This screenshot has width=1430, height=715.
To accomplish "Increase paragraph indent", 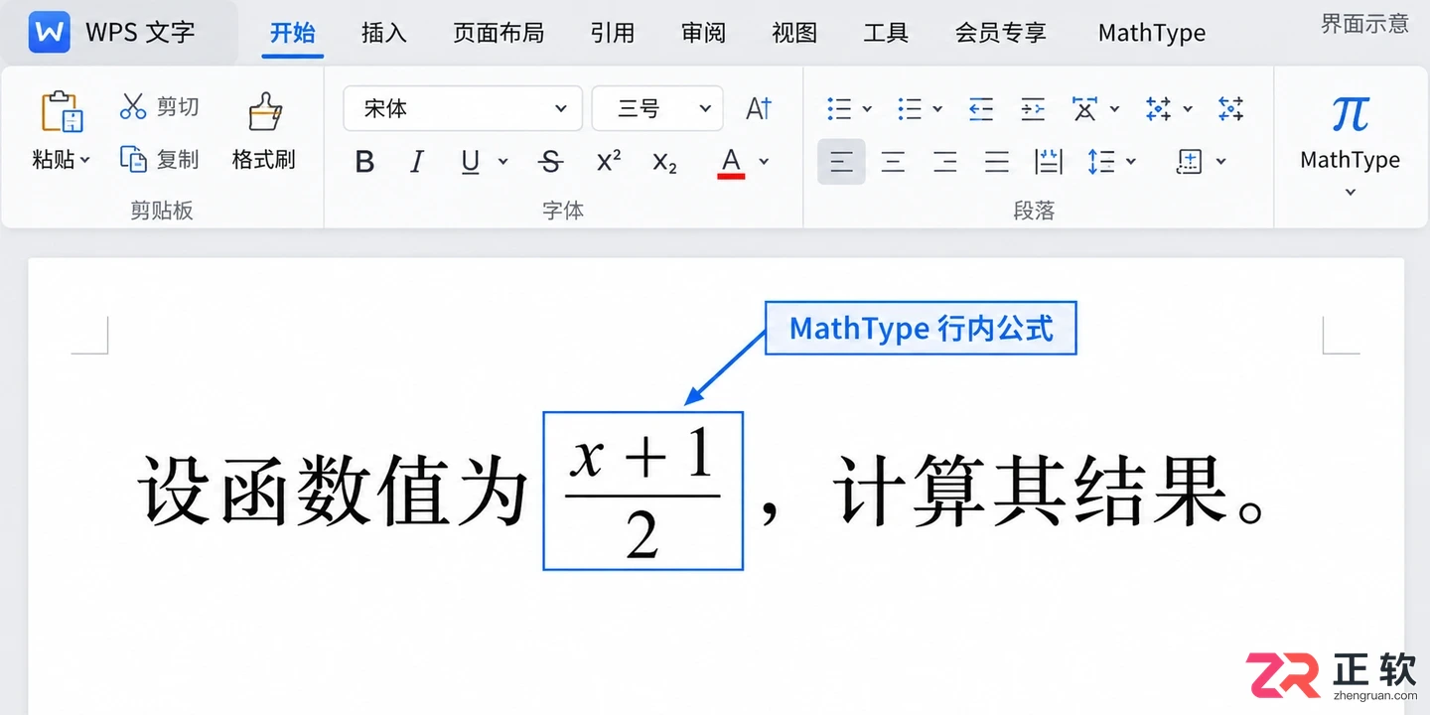I will pyautogui.click(x=1033, y=108).
